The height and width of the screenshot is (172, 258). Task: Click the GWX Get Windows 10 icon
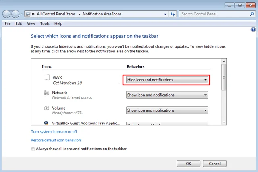pyautogui.click(x=46, y=77)
